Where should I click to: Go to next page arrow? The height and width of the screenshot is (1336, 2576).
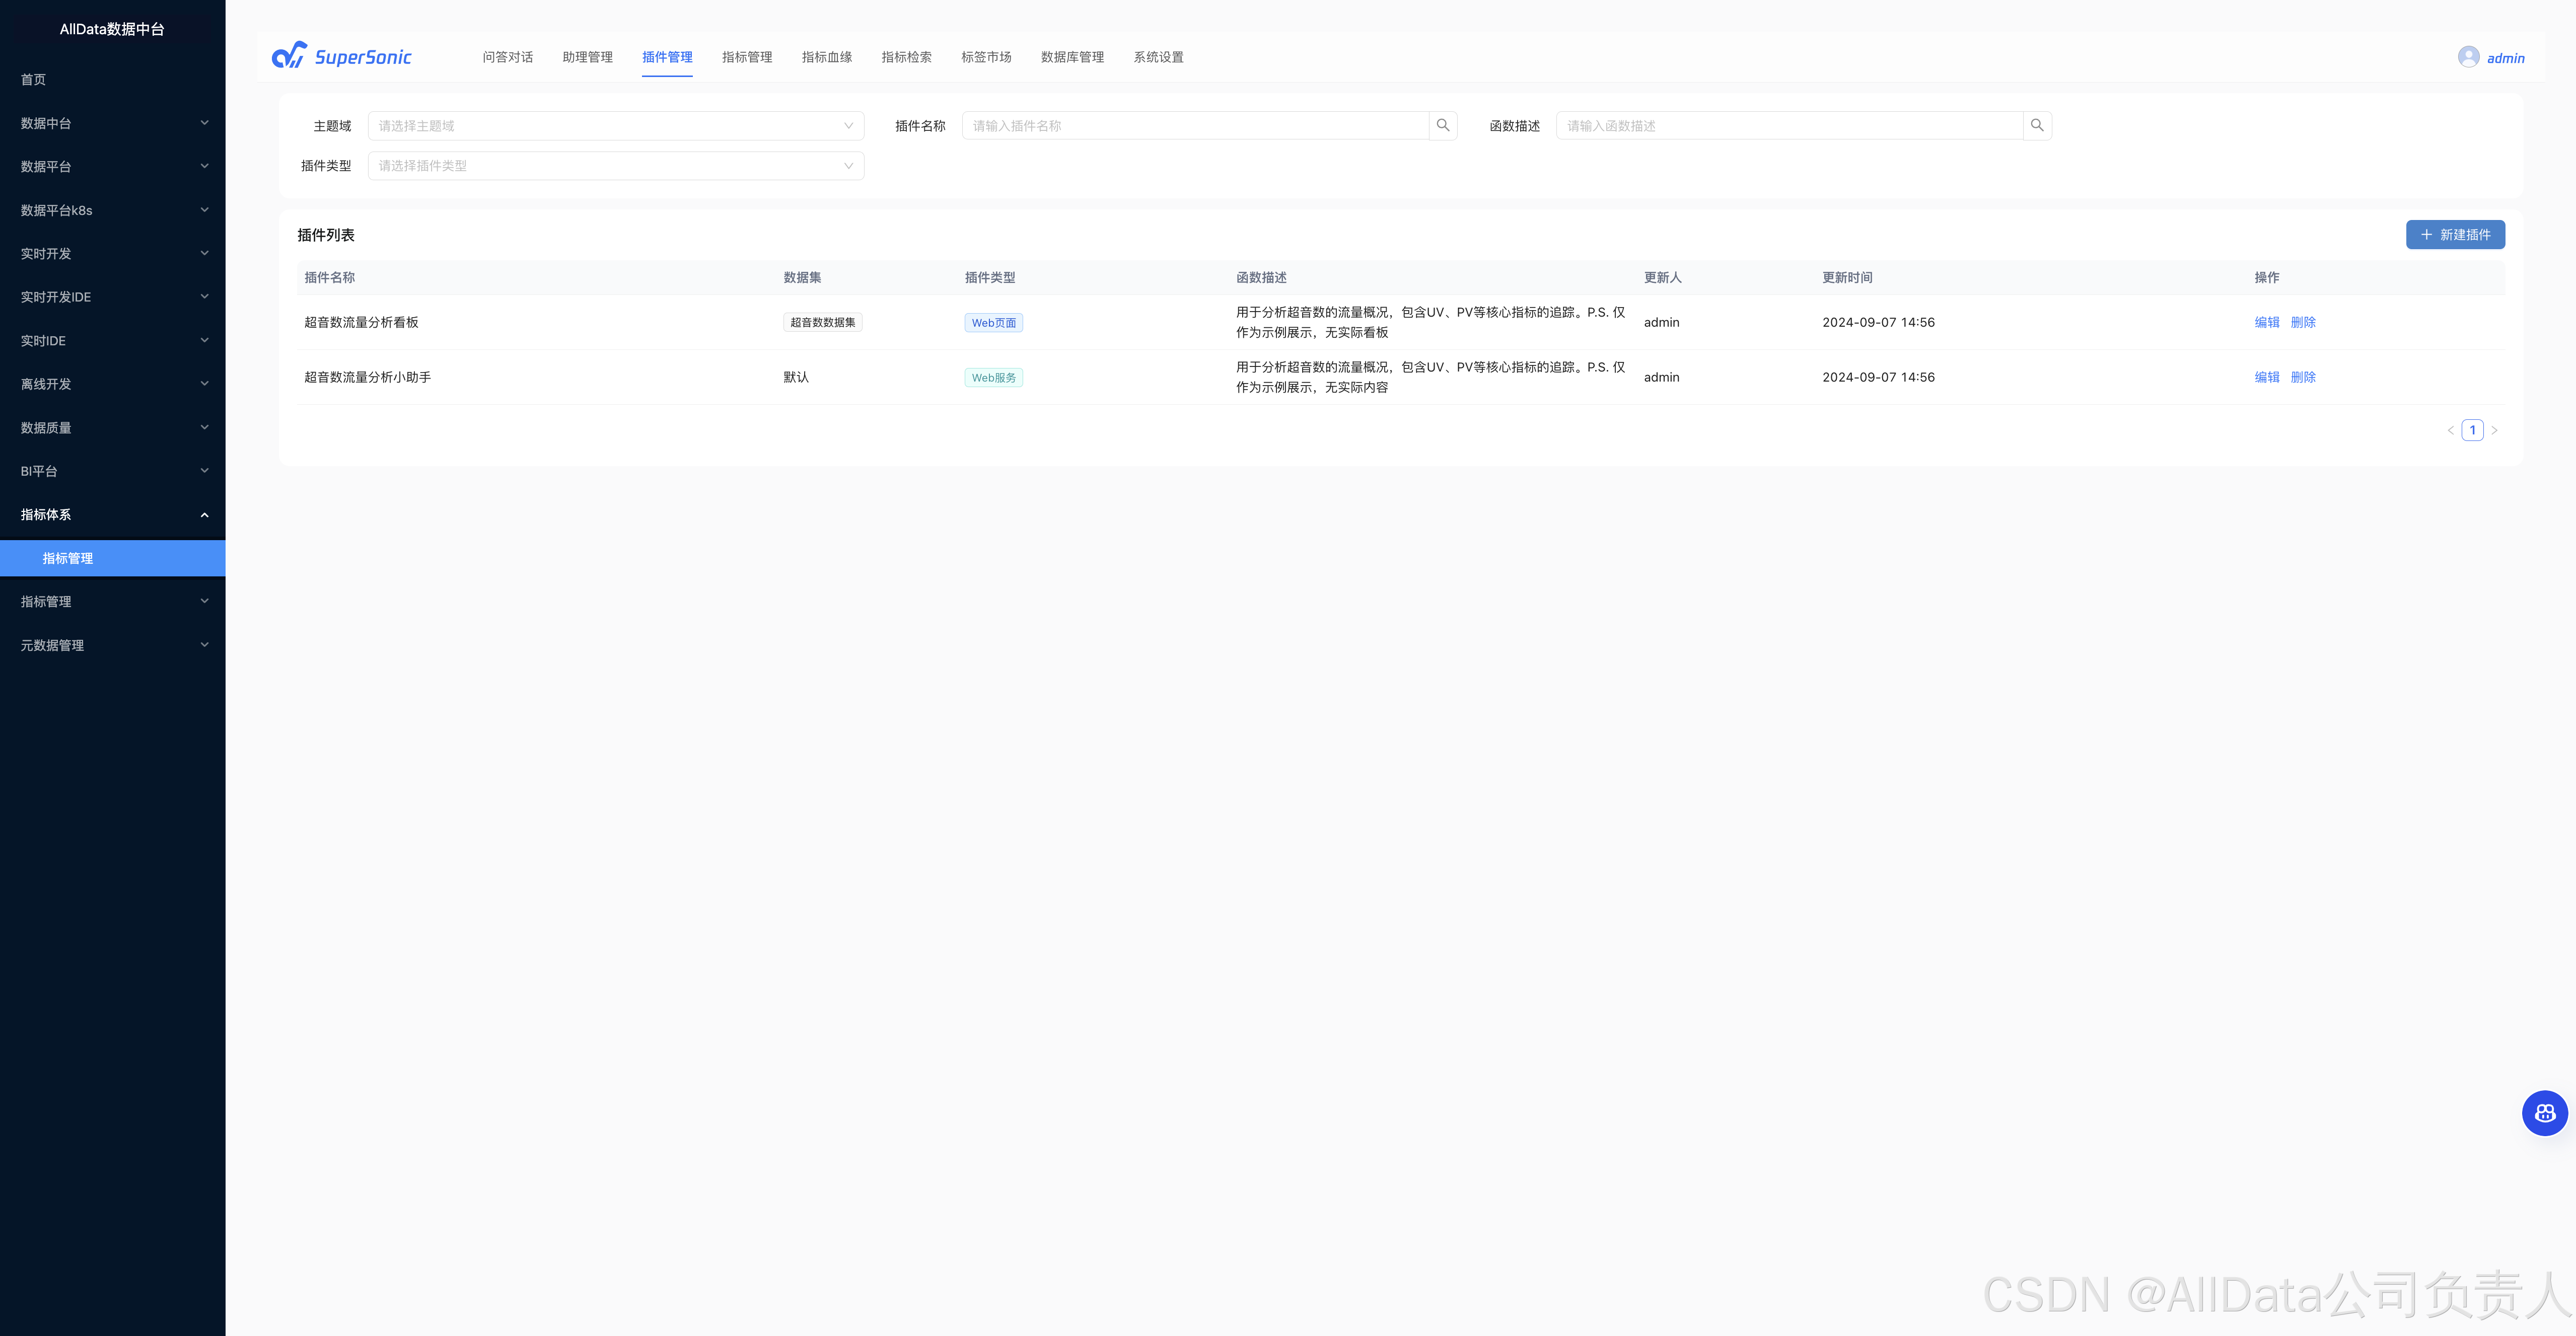[2494, 430]
